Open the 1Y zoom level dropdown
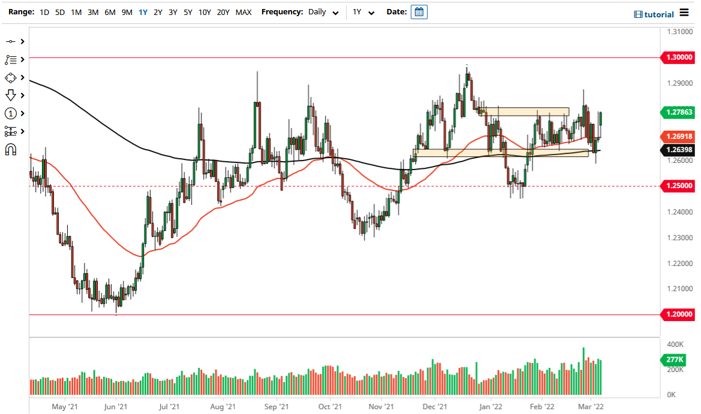The height and width of the screenshot is (414, 701). pos(362,12)
